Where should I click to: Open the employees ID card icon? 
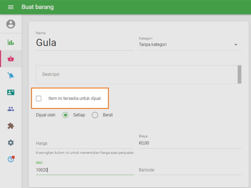click(11, 92)
